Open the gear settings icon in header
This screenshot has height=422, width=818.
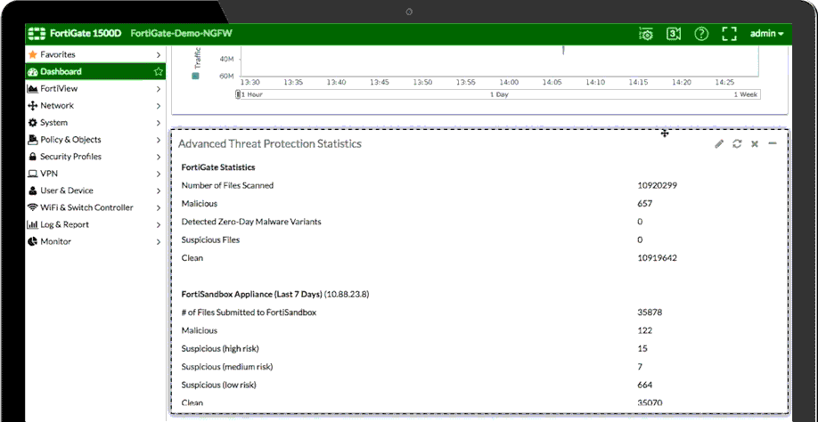(x=646, y=34)
